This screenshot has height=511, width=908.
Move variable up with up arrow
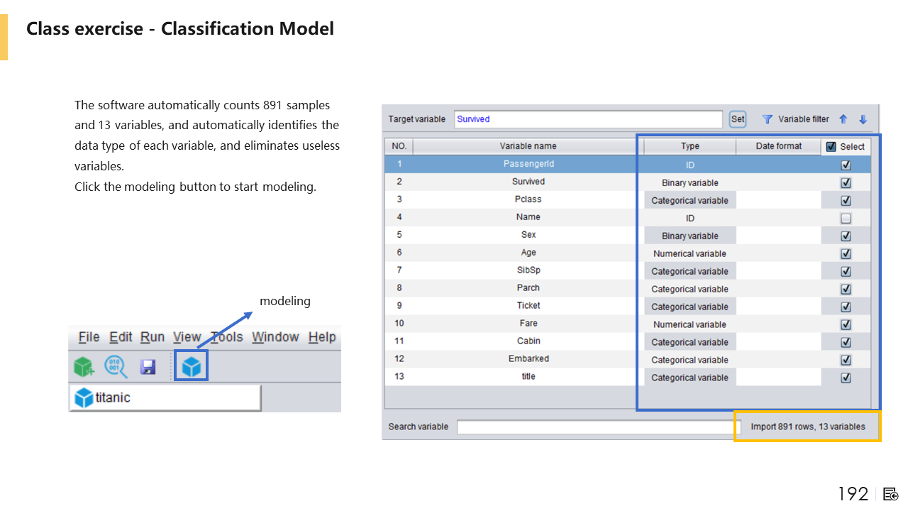pos(843,119)
